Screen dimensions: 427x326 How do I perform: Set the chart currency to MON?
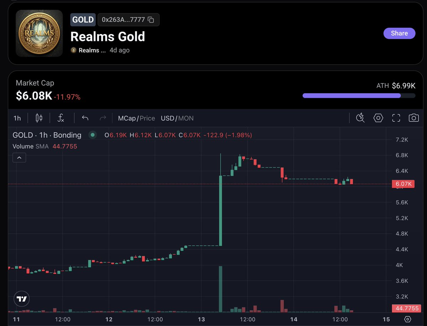tap(186, 118)
